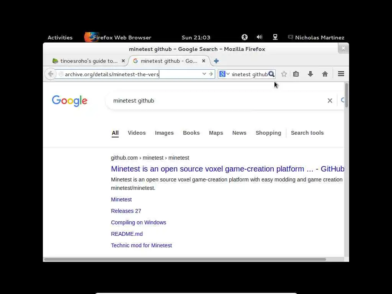Open the Technic mod for Minetest sitelink
Viewport: 392px width, 294px height.
coord(141,245)
